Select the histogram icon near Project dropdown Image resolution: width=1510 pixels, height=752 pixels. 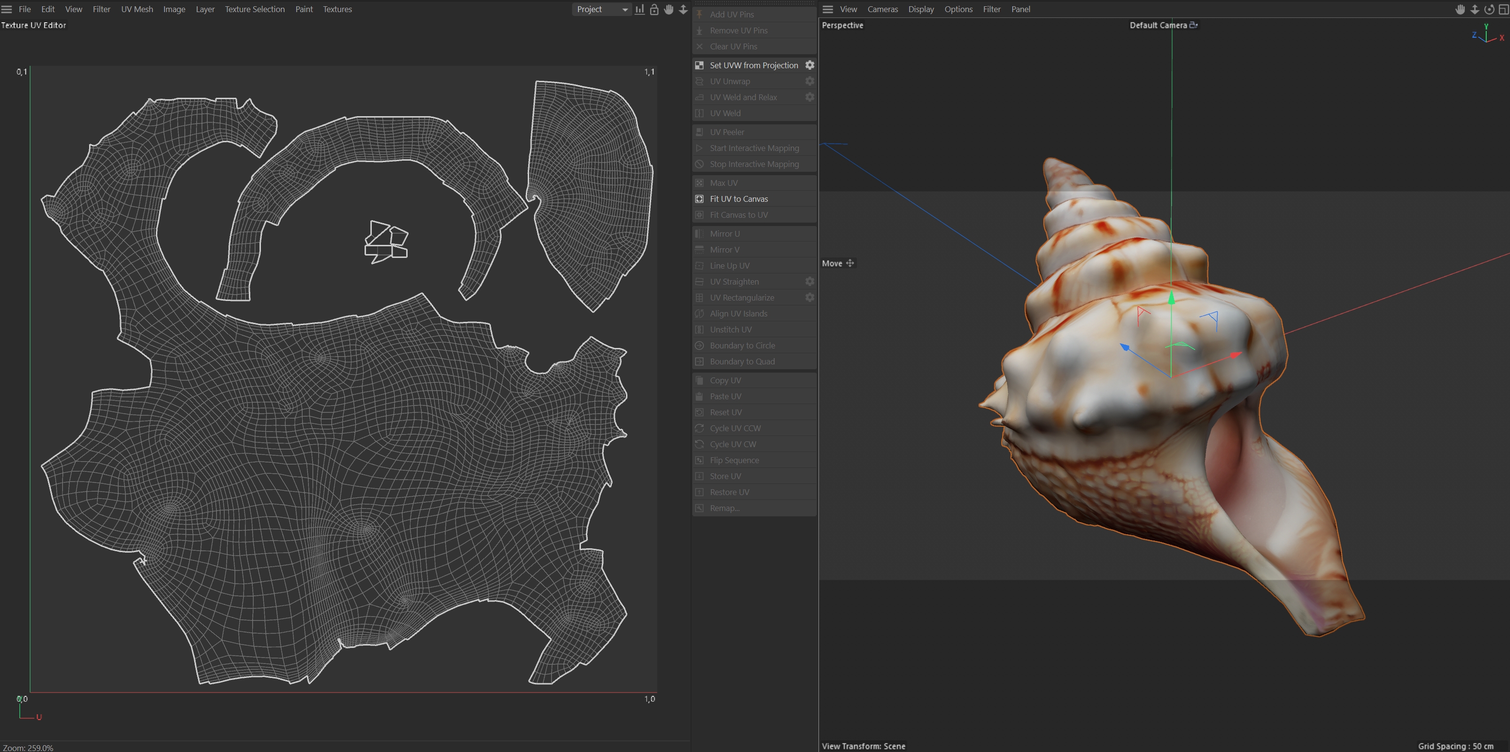pyautogui.click(x=640, y=9)
